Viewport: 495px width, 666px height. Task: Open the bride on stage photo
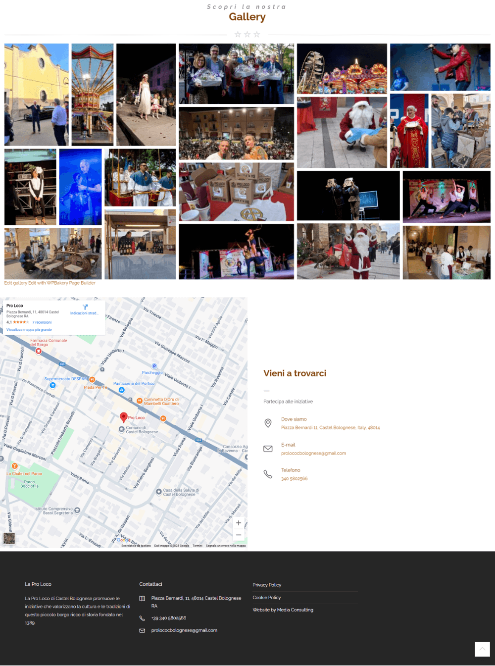[x=146, y=95]
